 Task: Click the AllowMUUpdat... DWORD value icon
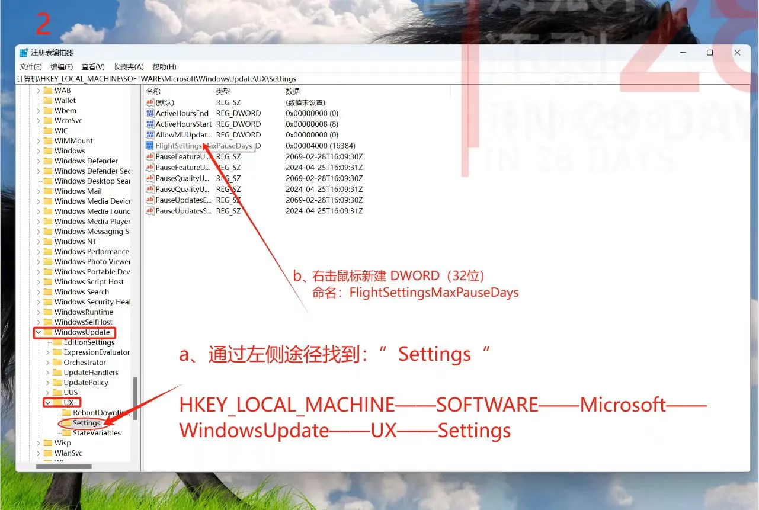(150, 134)
